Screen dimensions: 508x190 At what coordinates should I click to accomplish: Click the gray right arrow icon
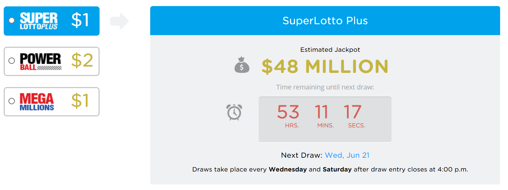click(x=119, y=21)
